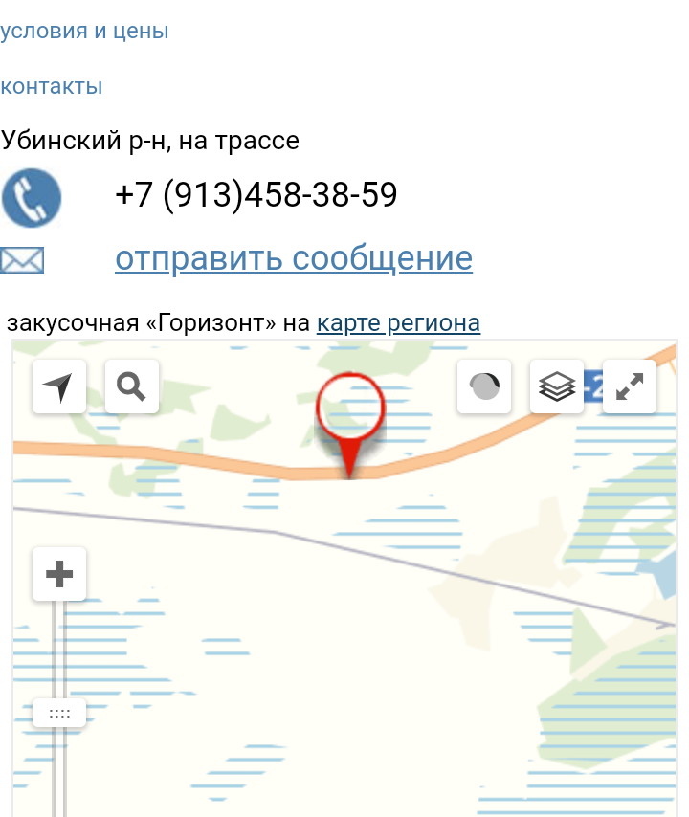
Task: Click the zoom slider track below the handle
Action: pyautogui.click(x=59, y=771)
